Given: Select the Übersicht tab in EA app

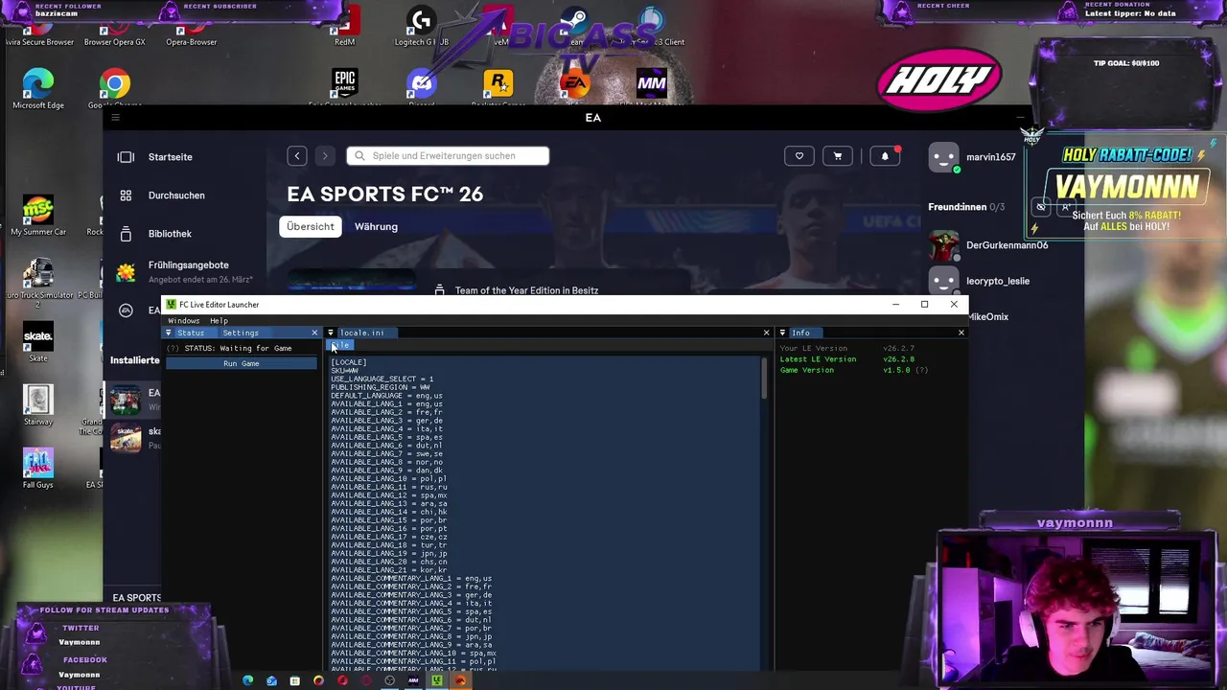Looking at the screenshot, I should [311, 226].
